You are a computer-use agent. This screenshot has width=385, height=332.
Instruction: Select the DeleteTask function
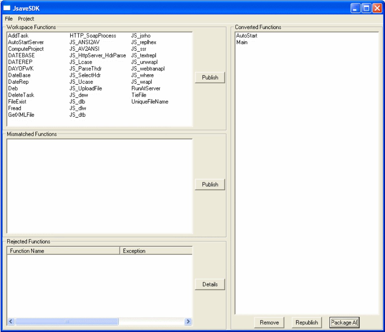tap(21, 95)
